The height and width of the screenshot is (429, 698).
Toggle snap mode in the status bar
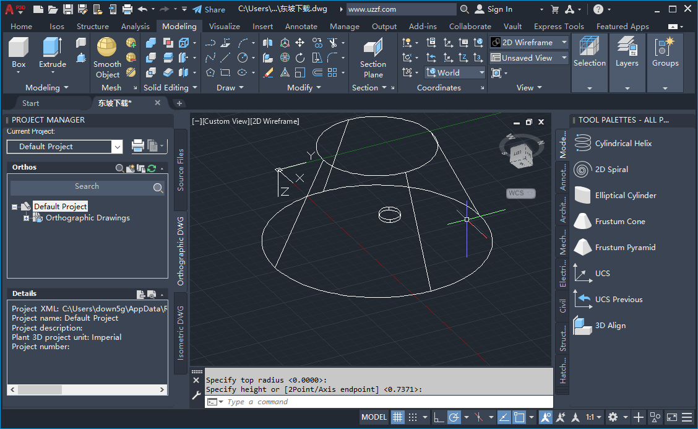point(413,417)
